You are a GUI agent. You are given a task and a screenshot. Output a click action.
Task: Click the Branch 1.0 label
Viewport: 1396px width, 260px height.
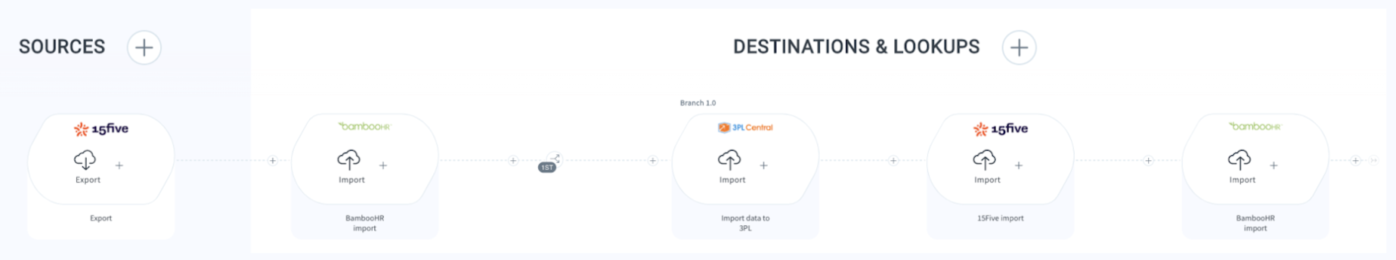coord(698,103)
